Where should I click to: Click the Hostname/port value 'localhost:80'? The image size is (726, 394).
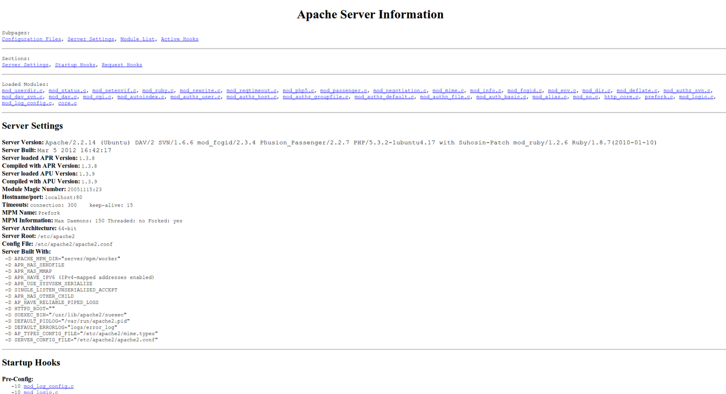(x=64, y=197)
